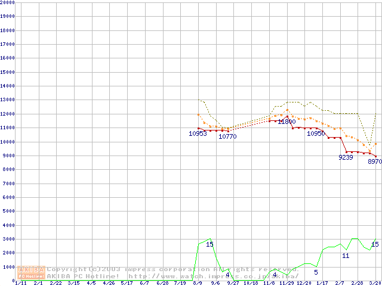Screen dimensions: 382x286
Task: Select the 8970 final price label
Action: 375,161
